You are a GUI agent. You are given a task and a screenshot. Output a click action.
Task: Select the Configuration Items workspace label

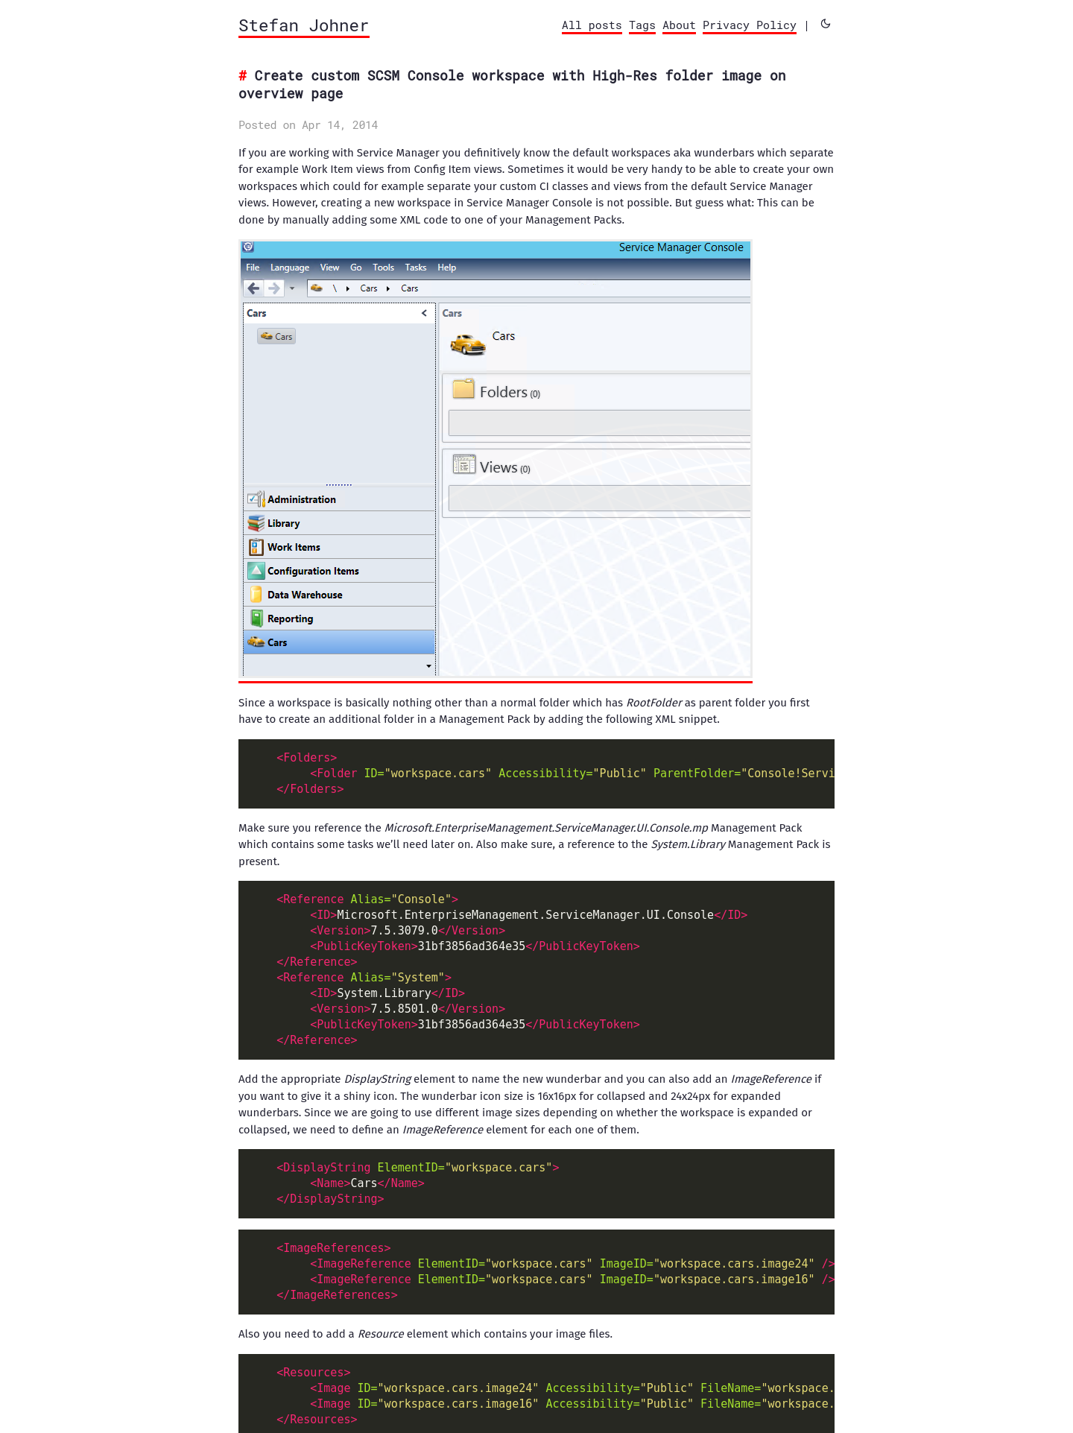(313, 571)
